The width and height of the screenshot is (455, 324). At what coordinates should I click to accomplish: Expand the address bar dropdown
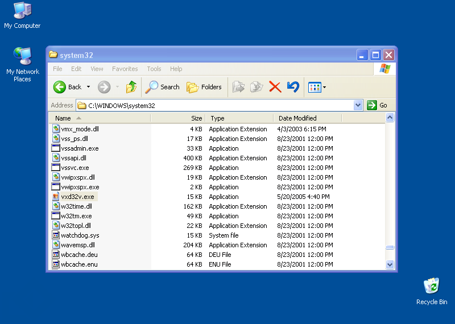coord(358,105)
